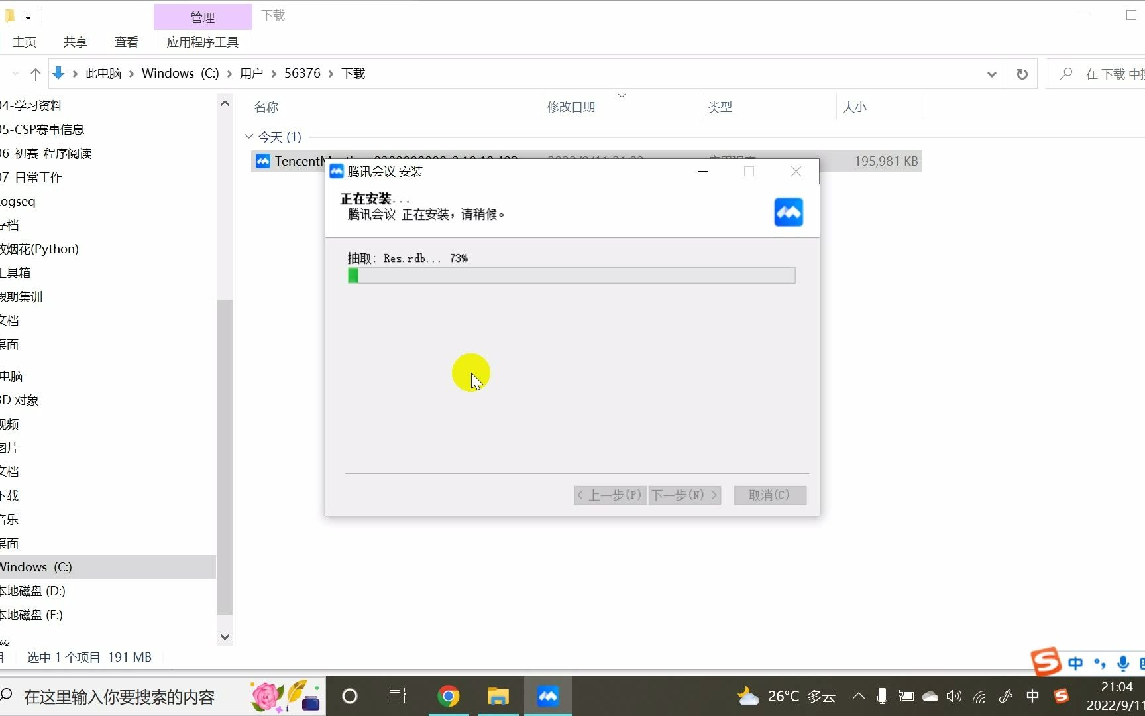
Task: Click 此电脑 in the address breadcrumb
Action: [x=103, y=74]
